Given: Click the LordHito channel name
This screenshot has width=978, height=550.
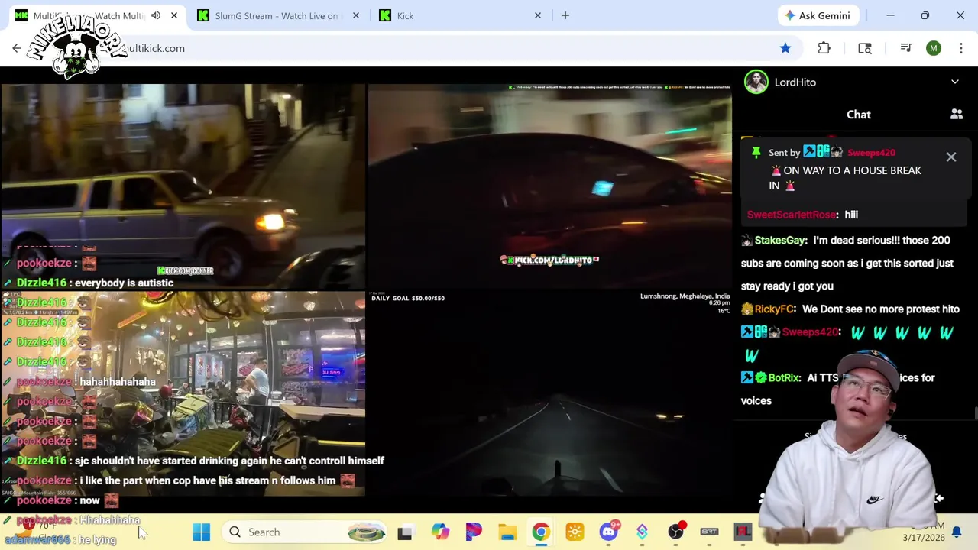Looking at the screenshot, I should [x=795, y=82].
